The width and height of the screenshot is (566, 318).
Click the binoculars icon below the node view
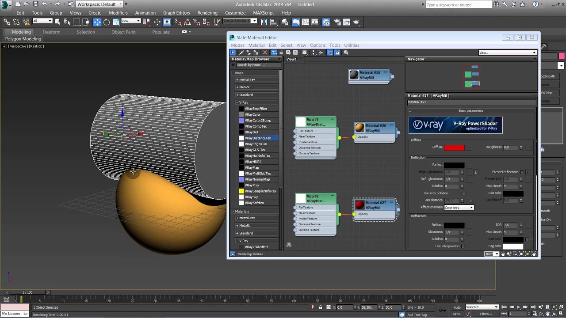coord(289,245)
